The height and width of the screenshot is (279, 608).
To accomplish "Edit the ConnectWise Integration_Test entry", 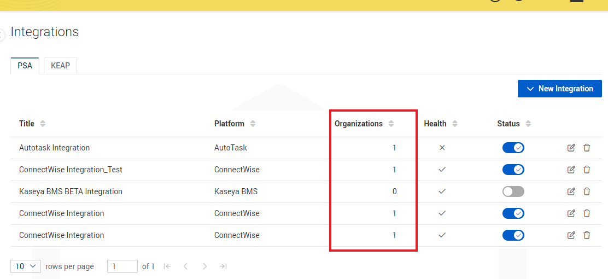I will pos(571,170).
